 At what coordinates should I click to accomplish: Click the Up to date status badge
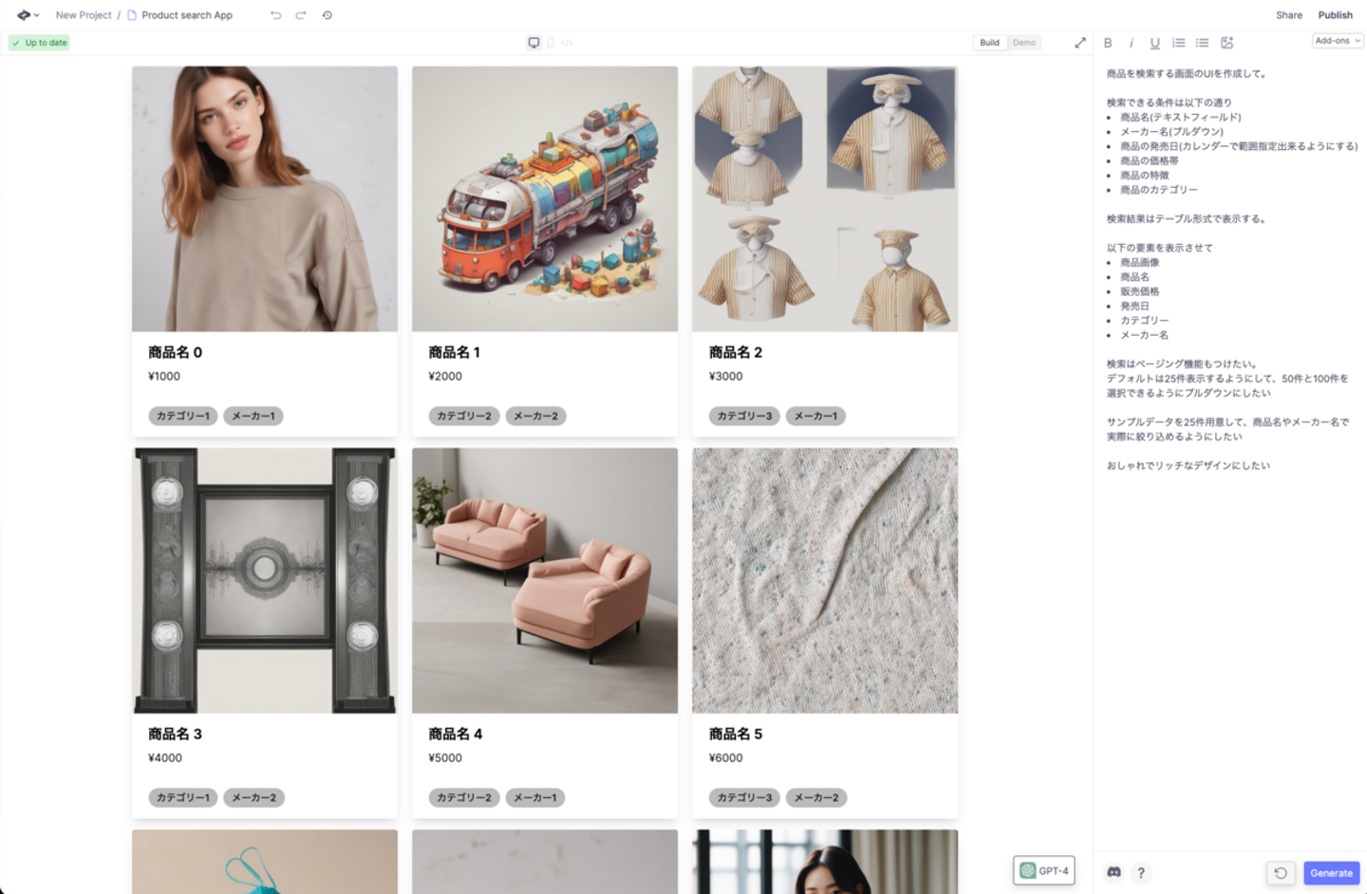coord(39,43)
